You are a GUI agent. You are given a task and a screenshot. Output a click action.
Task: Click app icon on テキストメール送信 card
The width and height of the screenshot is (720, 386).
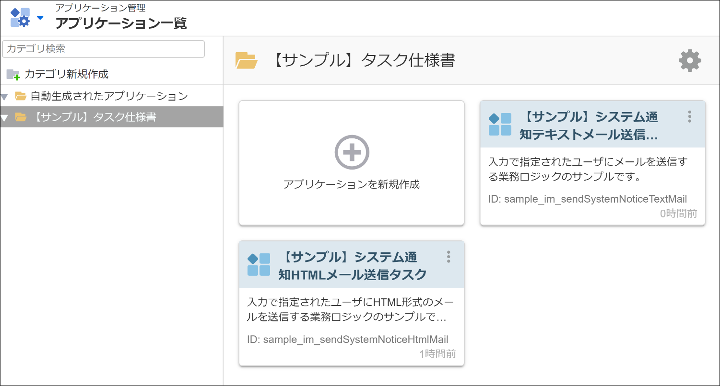click(x=500, y=125)
